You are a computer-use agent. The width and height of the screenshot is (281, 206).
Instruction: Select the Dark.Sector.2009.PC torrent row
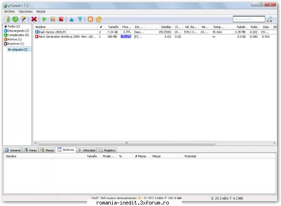click(x=156, y=32)
